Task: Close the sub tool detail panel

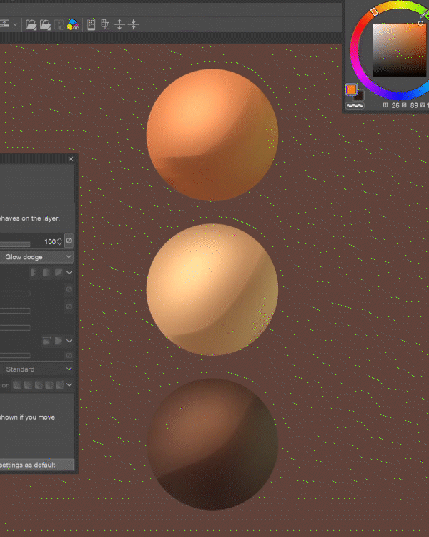Action: 71,159
